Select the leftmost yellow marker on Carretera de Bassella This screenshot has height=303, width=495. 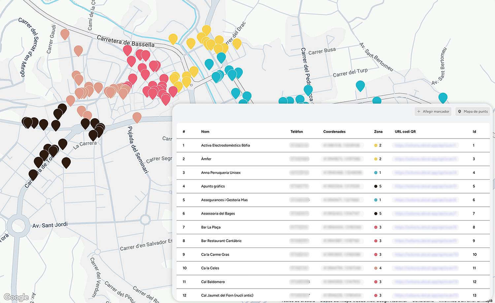(173, 39)
